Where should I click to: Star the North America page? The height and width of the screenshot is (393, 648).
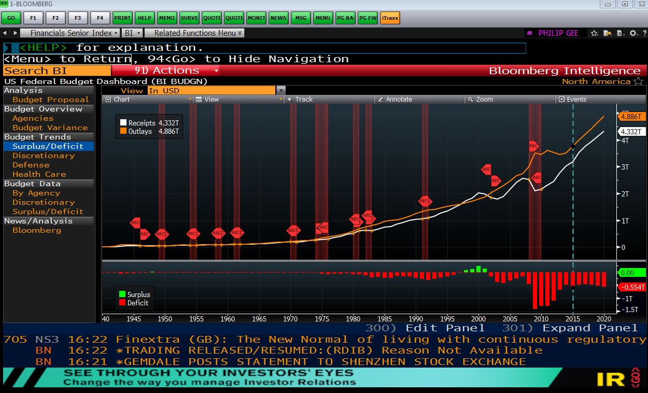[638, 81]
